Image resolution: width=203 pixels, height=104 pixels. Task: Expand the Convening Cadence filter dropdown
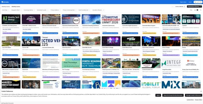coord(29,10)
